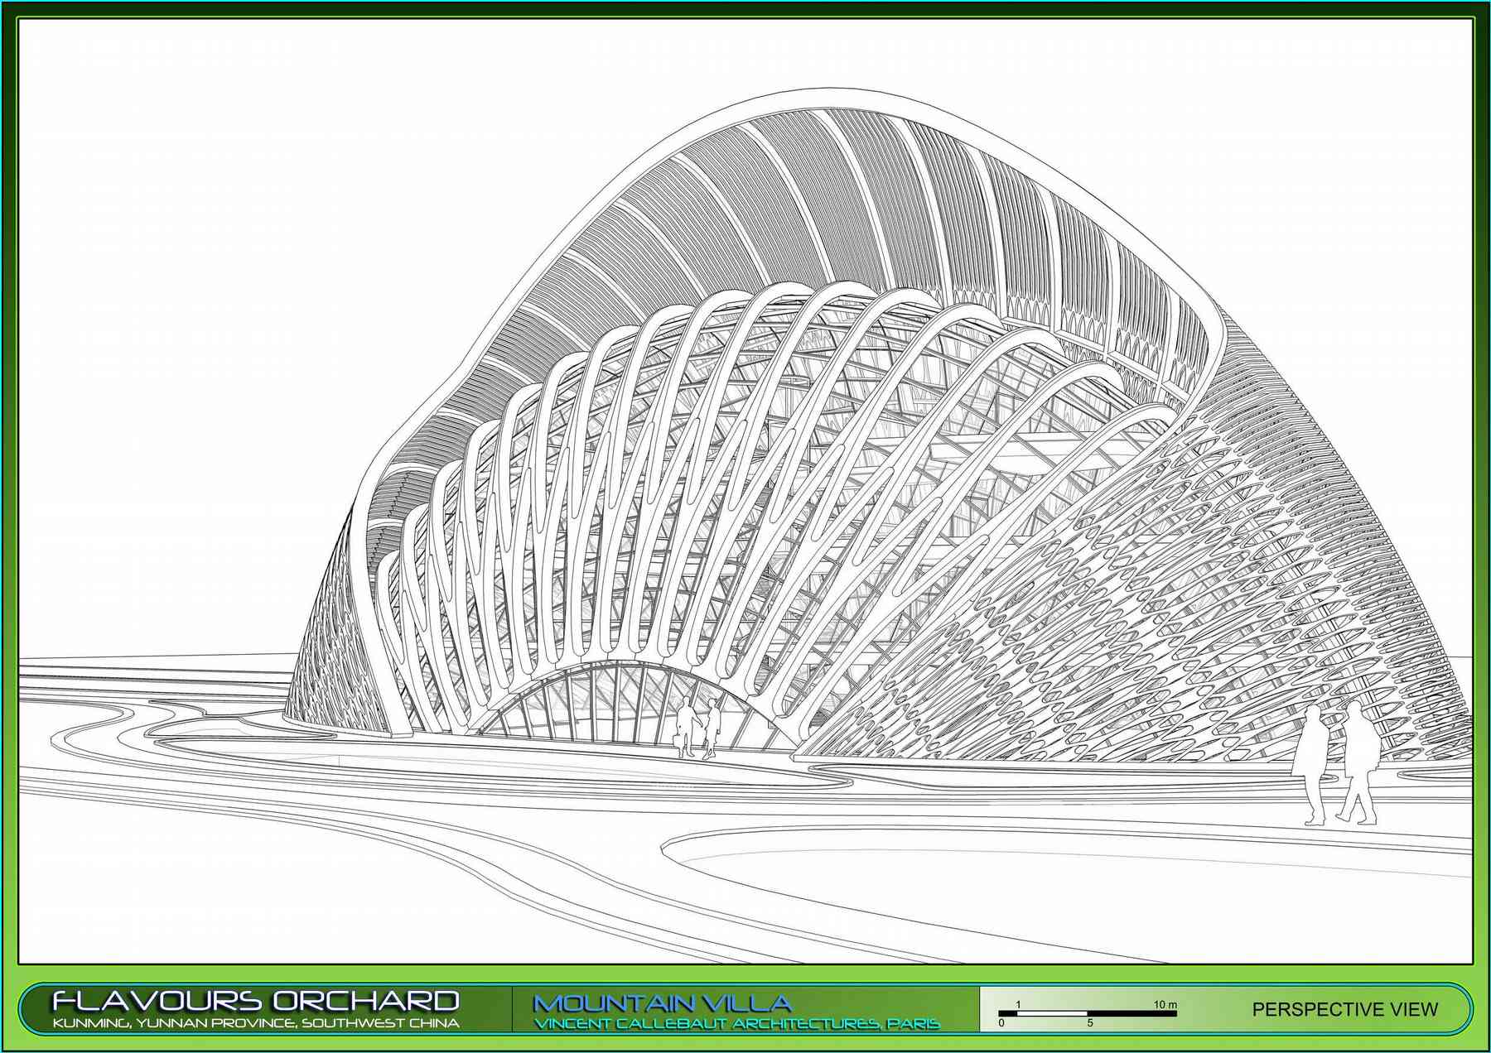Click the pair of figures at the entrance
1491x1053 pixels.
pos(698,728)
